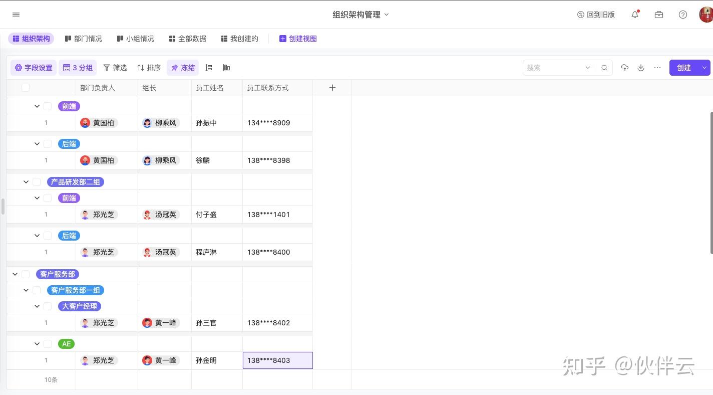This screenshot has width=713, height=395.
Task: Click the 筛选 filter button
Action: pos(115,68)
